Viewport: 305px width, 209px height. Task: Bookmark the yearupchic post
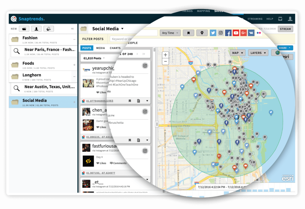point(130,101)
